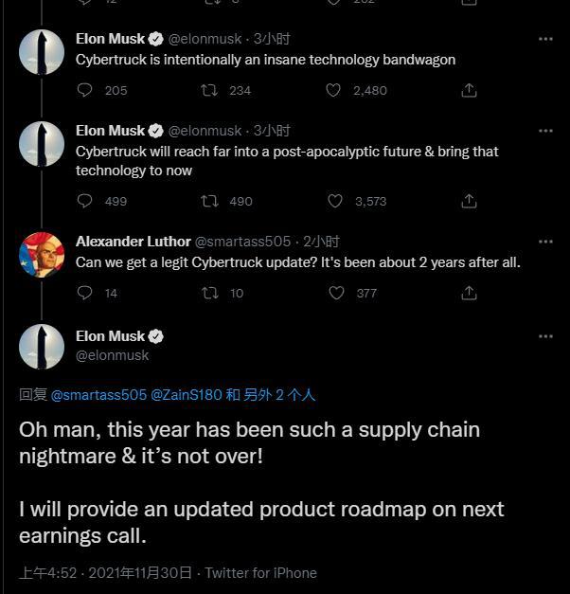Reply to Alexander Luthor's tweet
The image size is (570, 594).
pos(85,293)
